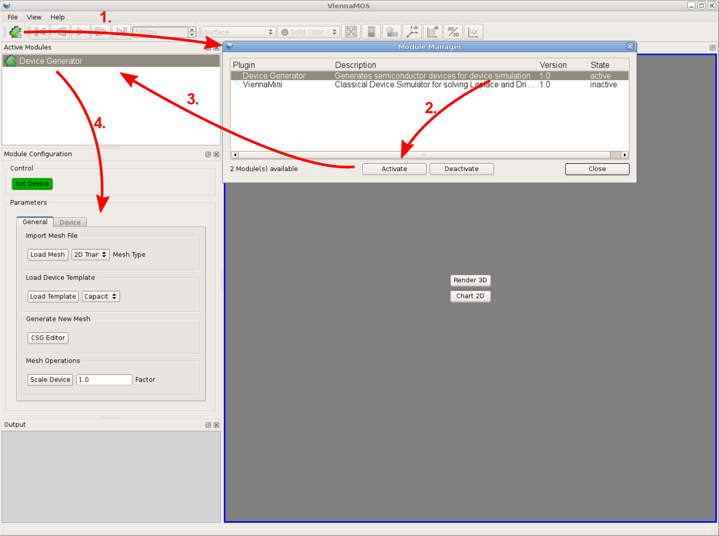Click the Activate button in Module Manager
This screenshot has height=536, width=719.
(x=394, y=169)
